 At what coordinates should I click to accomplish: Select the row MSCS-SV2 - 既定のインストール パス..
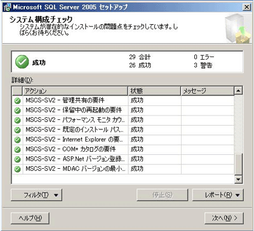tap(123, 129)
